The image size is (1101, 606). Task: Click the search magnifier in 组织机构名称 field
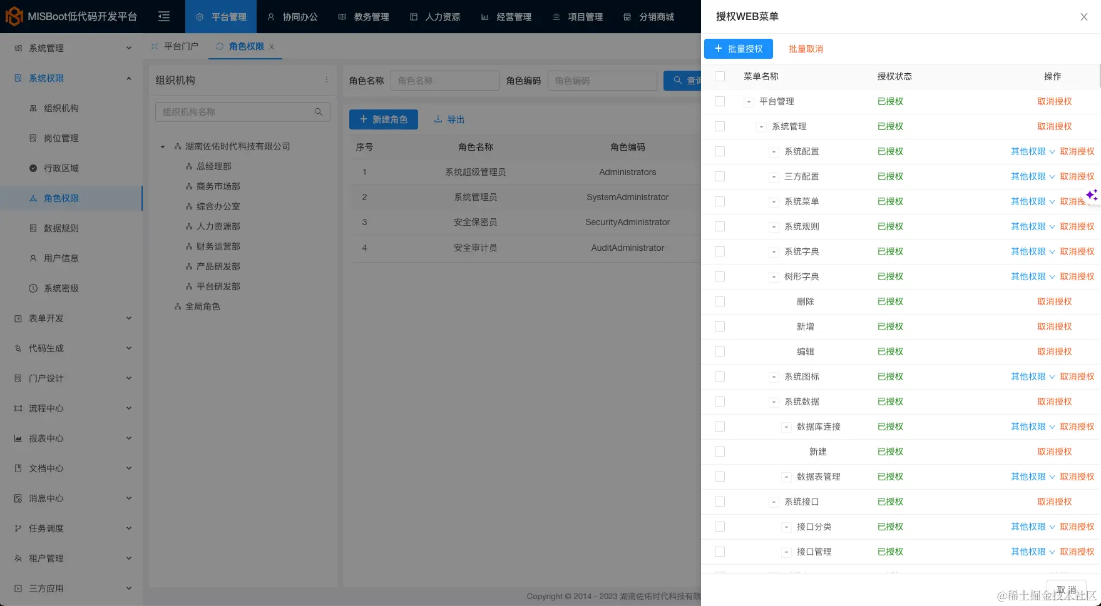[x=319, y=111]
